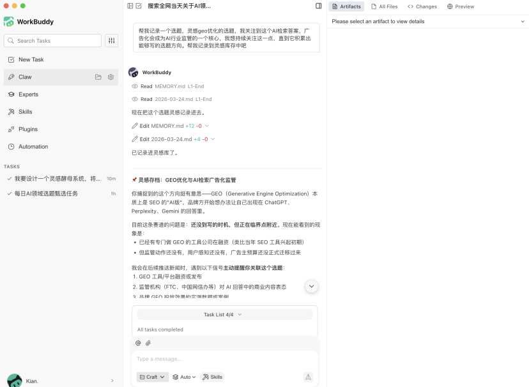Attach a file using the paperclip icon
529x387 pixels.
(148, 343)
